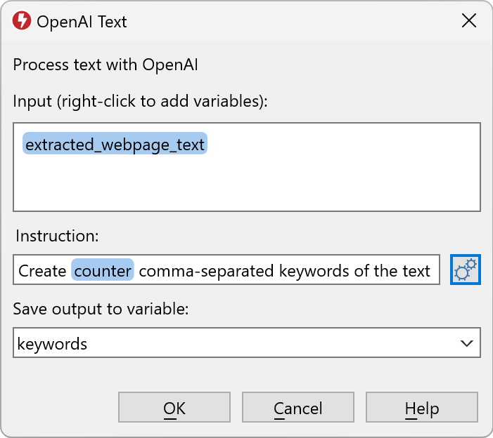The image size is (493, 438).
Task: Close the OpenAI Text dialog
Action: 469,20
